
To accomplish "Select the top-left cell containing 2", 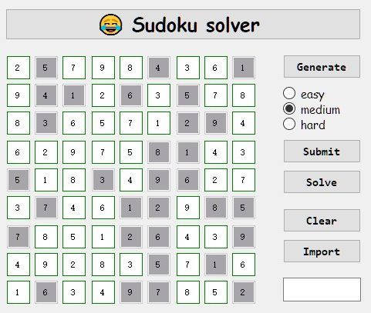I will [x=19, y=68].
